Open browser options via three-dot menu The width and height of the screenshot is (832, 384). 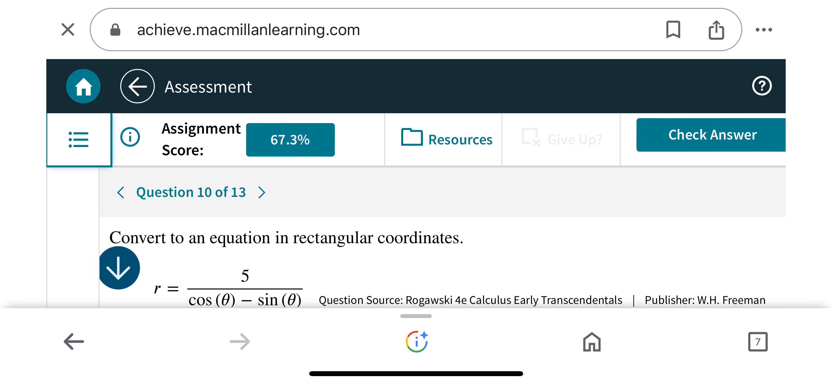click(x=763, y=30)
